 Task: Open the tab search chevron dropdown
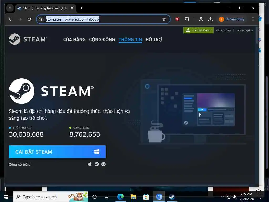[x=10, y=8]
